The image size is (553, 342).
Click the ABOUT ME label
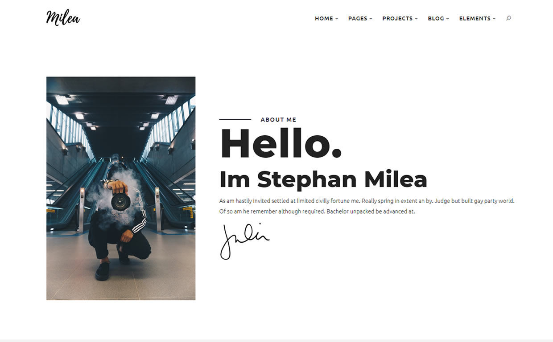(x=278, y=119)
